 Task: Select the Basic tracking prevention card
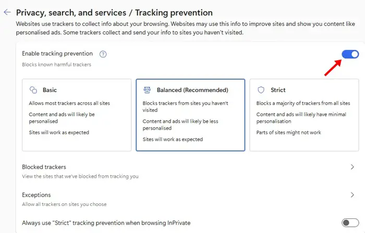point(77,115)
